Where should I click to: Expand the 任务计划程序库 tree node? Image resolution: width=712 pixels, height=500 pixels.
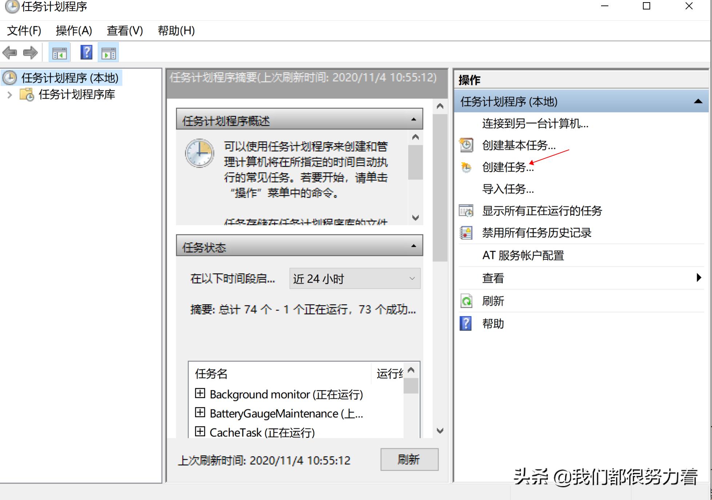point(9,95)
